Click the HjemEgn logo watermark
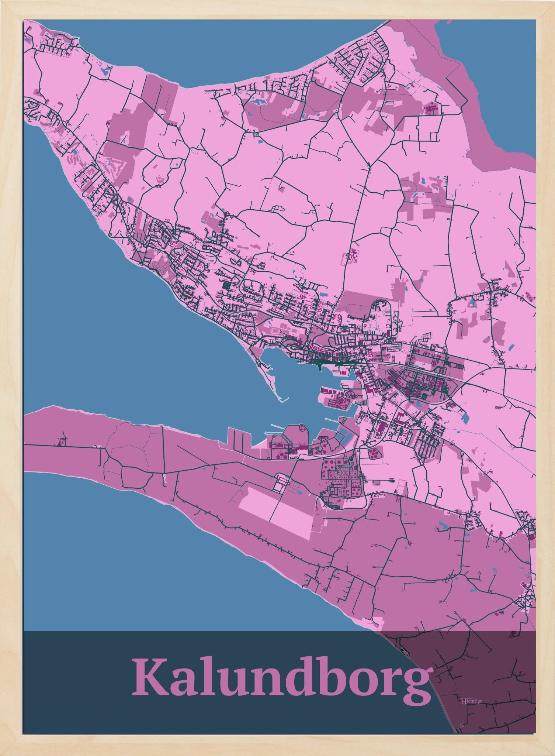The image size is (555, 756). (469, 701)
